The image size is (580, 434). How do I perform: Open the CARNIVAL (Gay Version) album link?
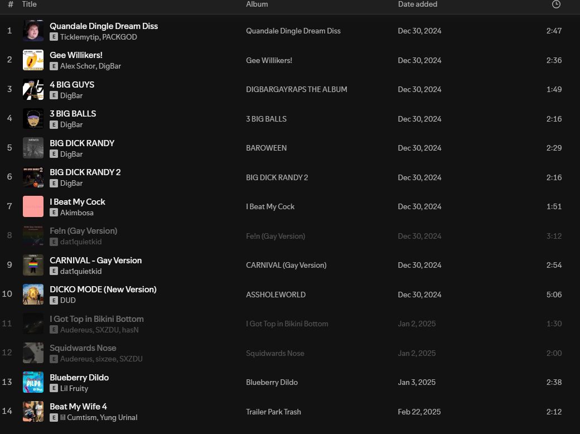[286, 265]
